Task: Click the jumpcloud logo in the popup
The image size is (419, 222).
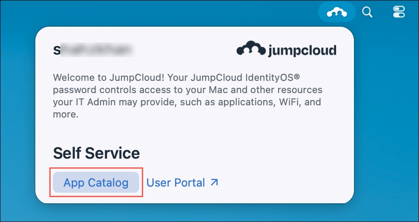Action: pos(286,49)
